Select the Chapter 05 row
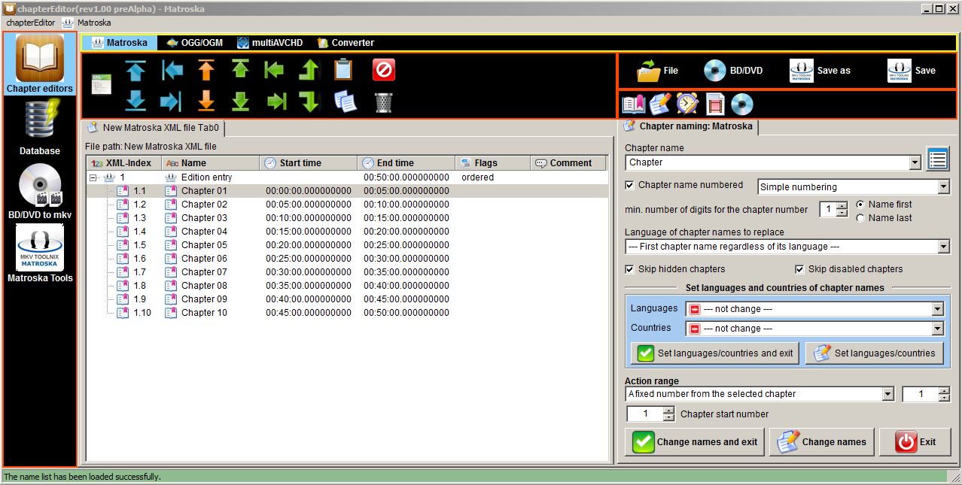The image size is (962, 485). tap(346, 245)
